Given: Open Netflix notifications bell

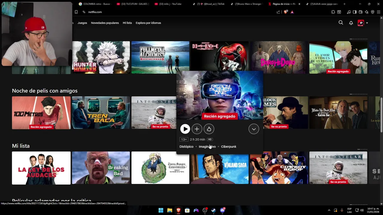Looking at the screenshot, I should tap(351, 23).
